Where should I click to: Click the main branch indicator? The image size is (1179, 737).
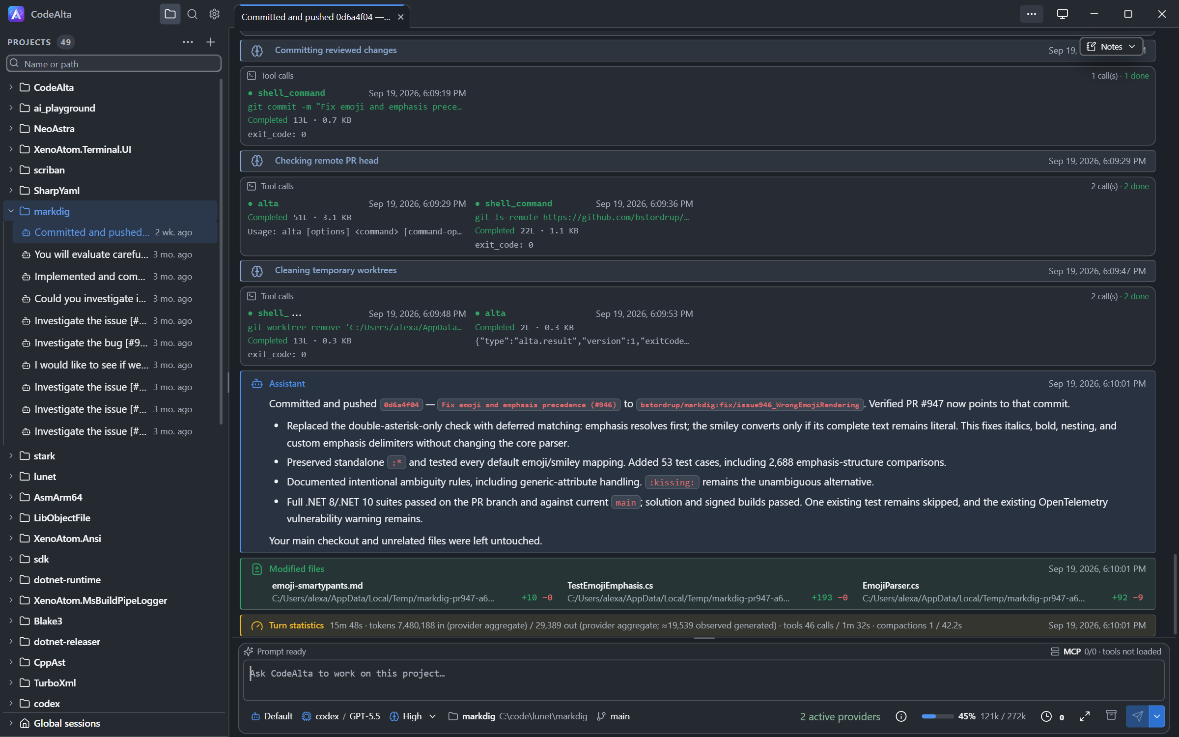point(613,716)
